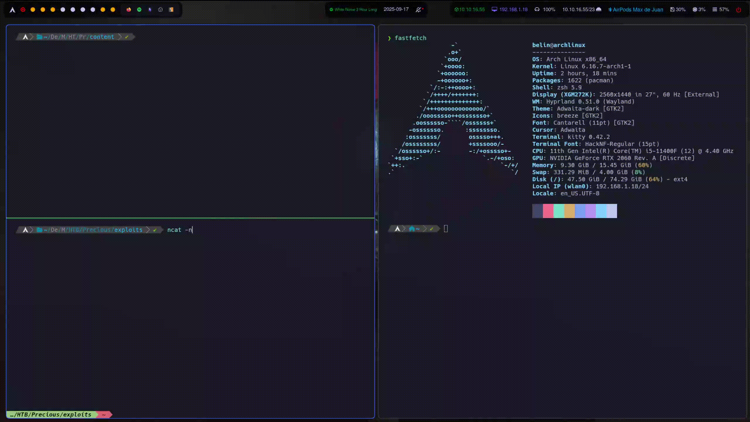
Task: Click the CPU usage 3% indicator
Action: pos(699,10)
